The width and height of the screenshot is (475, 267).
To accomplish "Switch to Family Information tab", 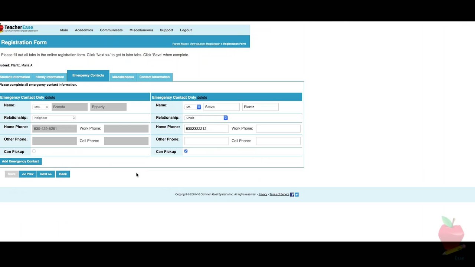I will [50, 77].
